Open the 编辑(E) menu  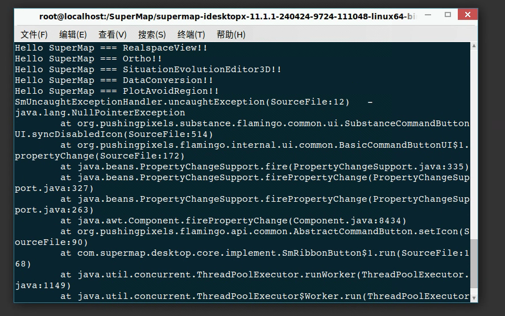73,35
